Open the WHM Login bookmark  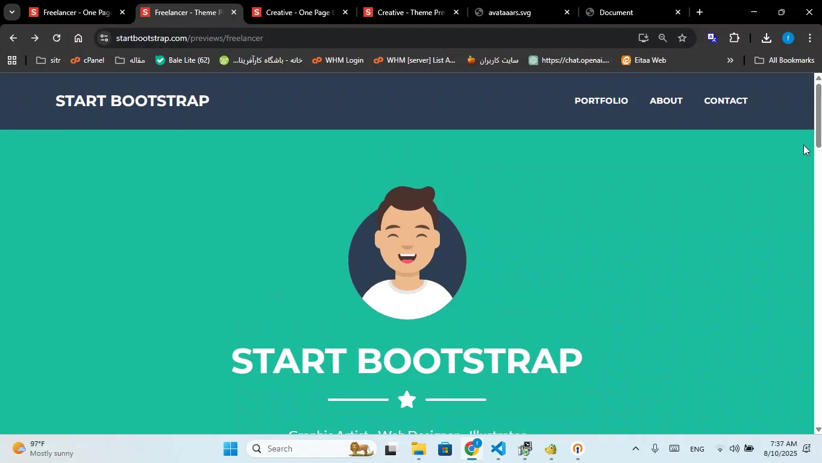(x=337, y=60)
